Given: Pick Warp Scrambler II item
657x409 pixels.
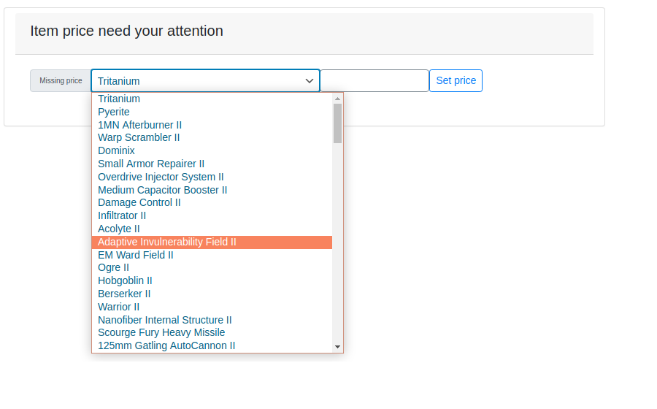Looking at the screenshot, I should pyautogui.click(x=212, y=137).
